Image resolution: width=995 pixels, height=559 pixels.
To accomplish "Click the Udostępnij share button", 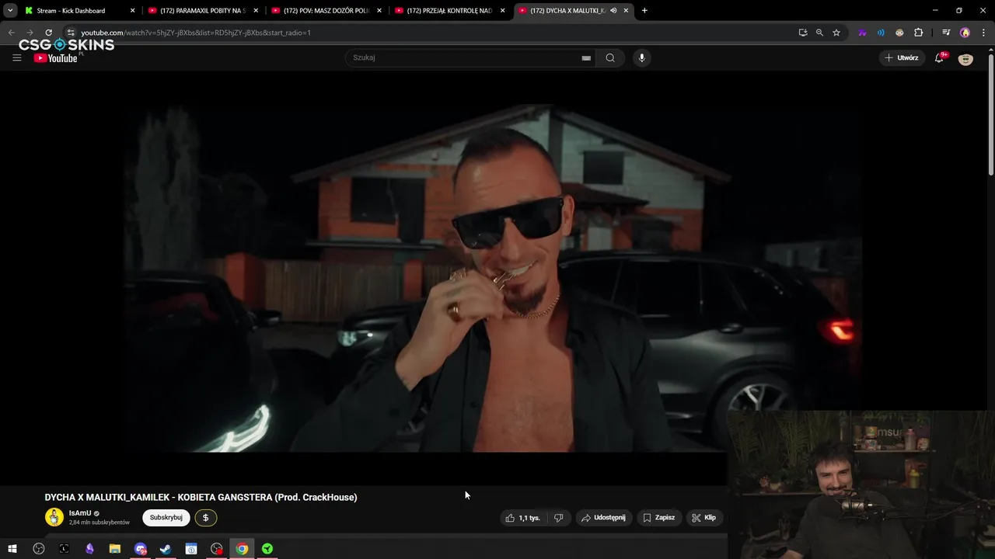I will [x=603, y=518].
